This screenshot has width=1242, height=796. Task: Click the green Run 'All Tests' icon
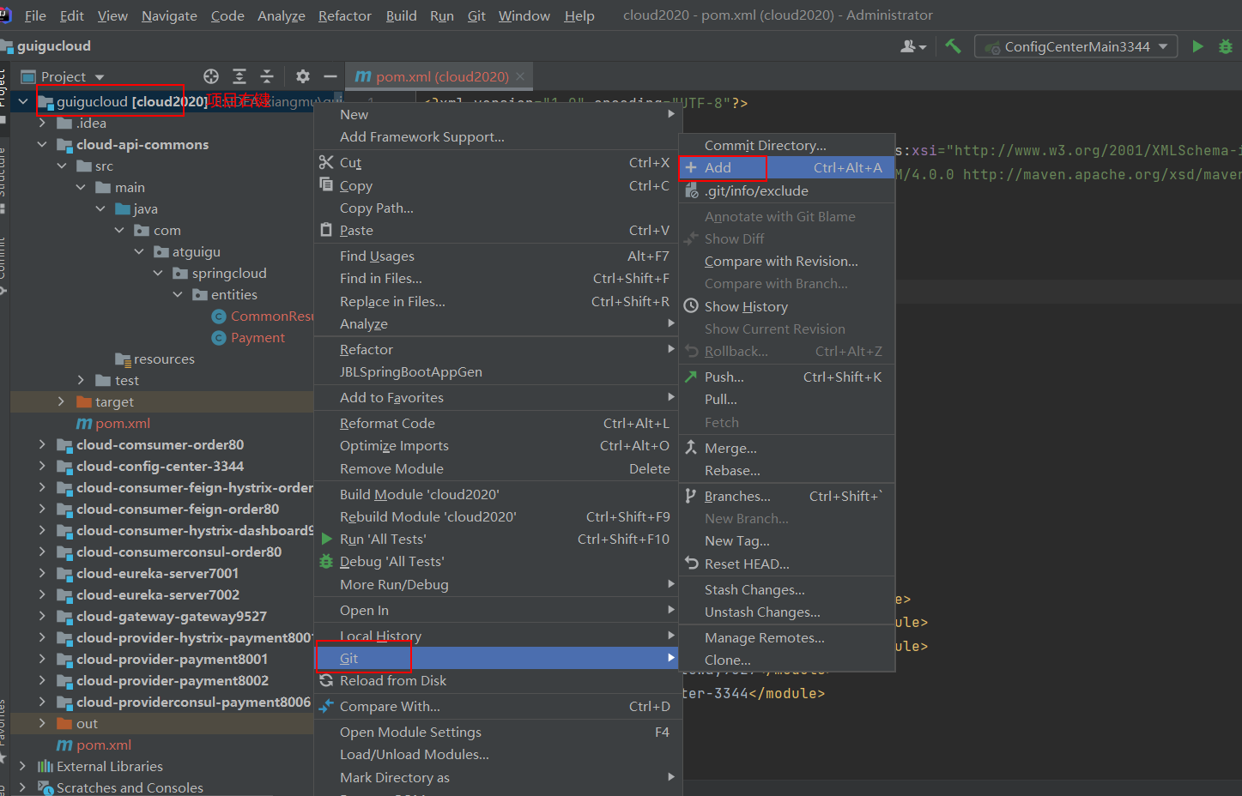(x=326, y=539)
